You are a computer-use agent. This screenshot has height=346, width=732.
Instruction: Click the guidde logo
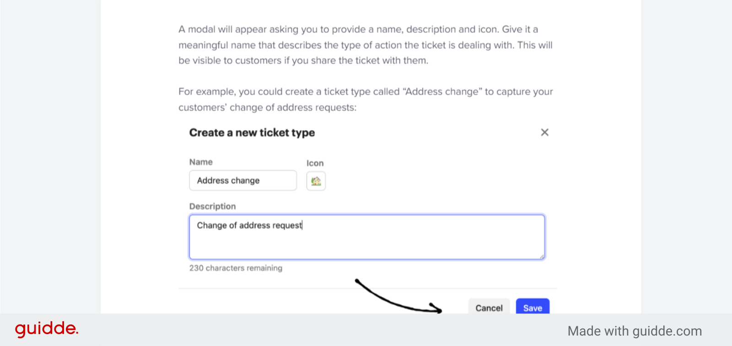pos(46,328)
